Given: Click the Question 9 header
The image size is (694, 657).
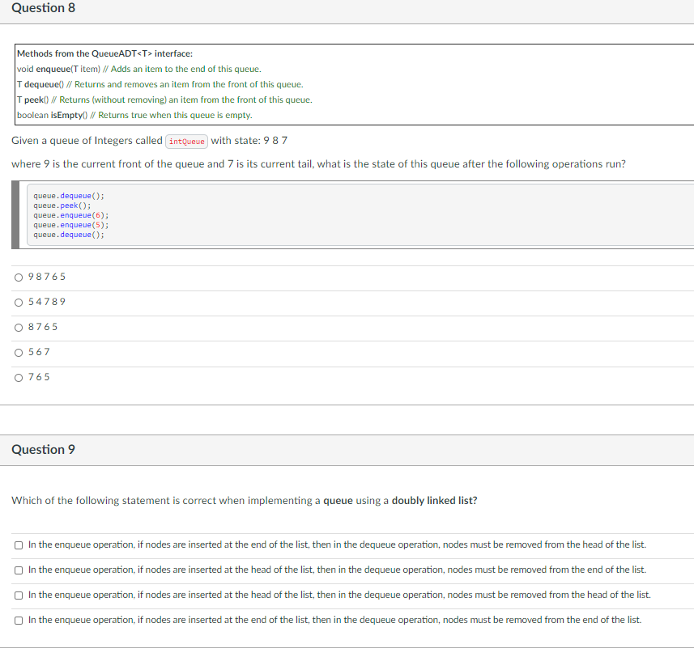Looking at the screenshot, I should pos(44,449).
